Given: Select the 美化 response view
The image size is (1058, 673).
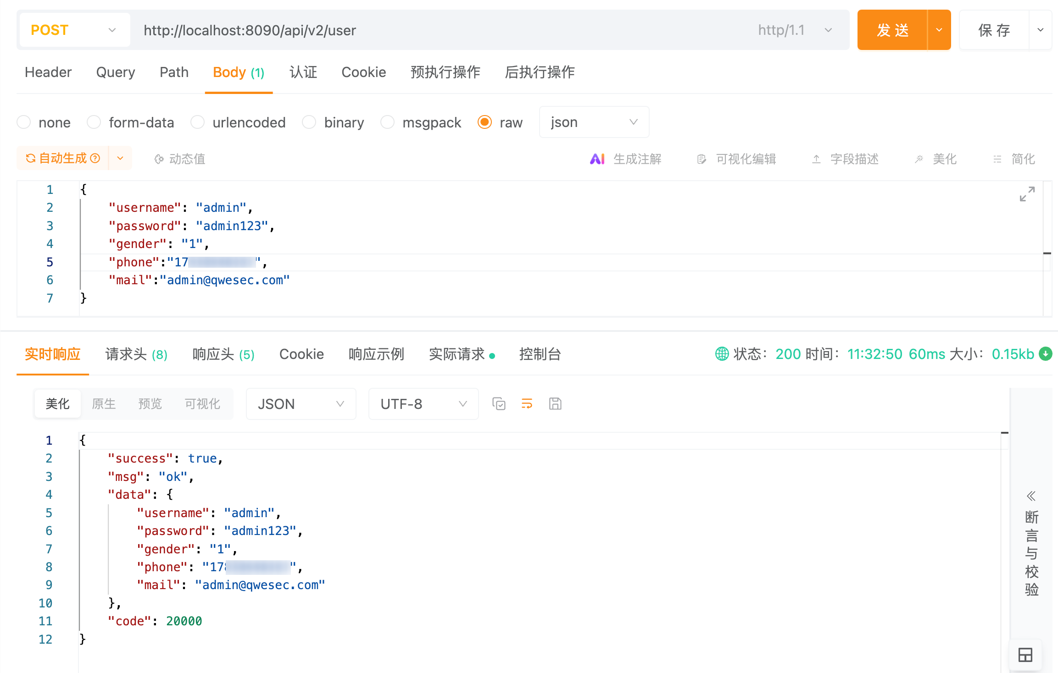Looking at the screenshot, I should pyautogui.click(x=58, y=404).
